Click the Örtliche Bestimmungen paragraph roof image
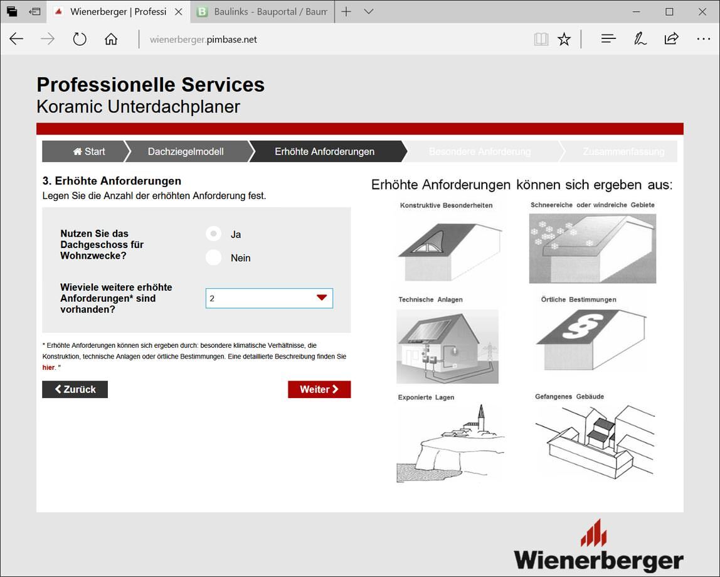This screenshot has width=720, height=577. [x=591, y=340]
